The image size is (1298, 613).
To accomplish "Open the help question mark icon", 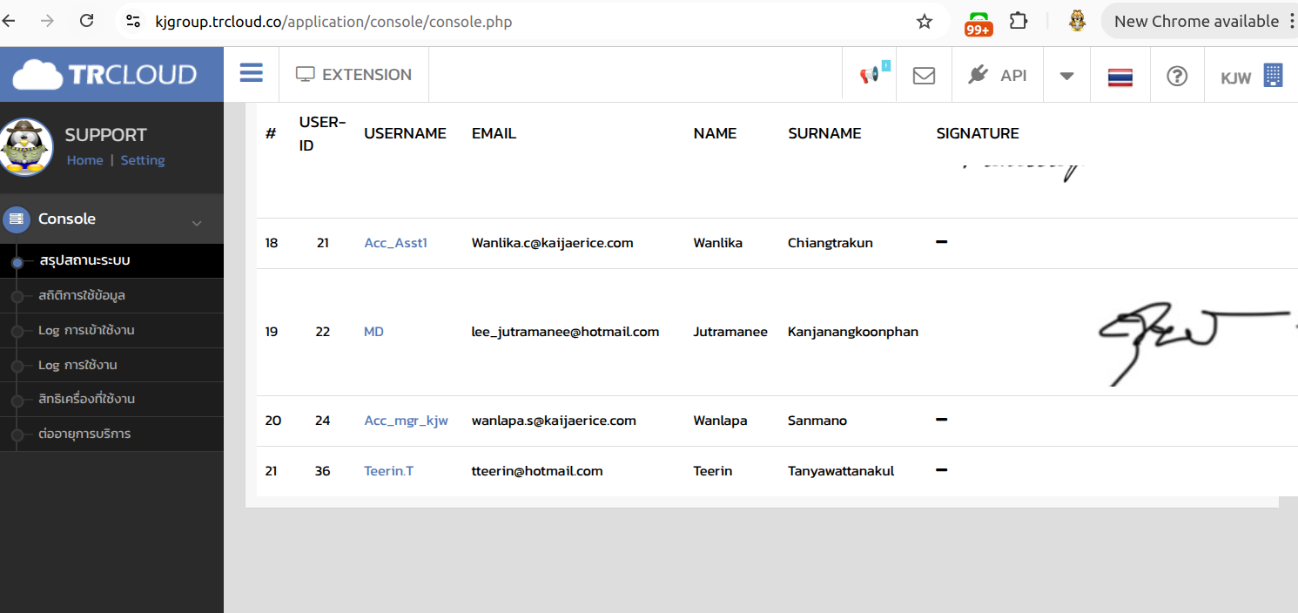I will pos(1177,76).
